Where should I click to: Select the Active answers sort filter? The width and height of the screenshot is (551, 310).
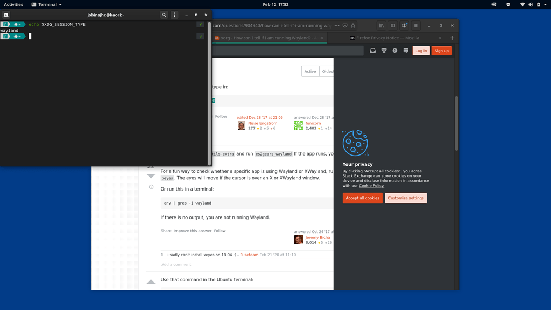click(310, 71)
